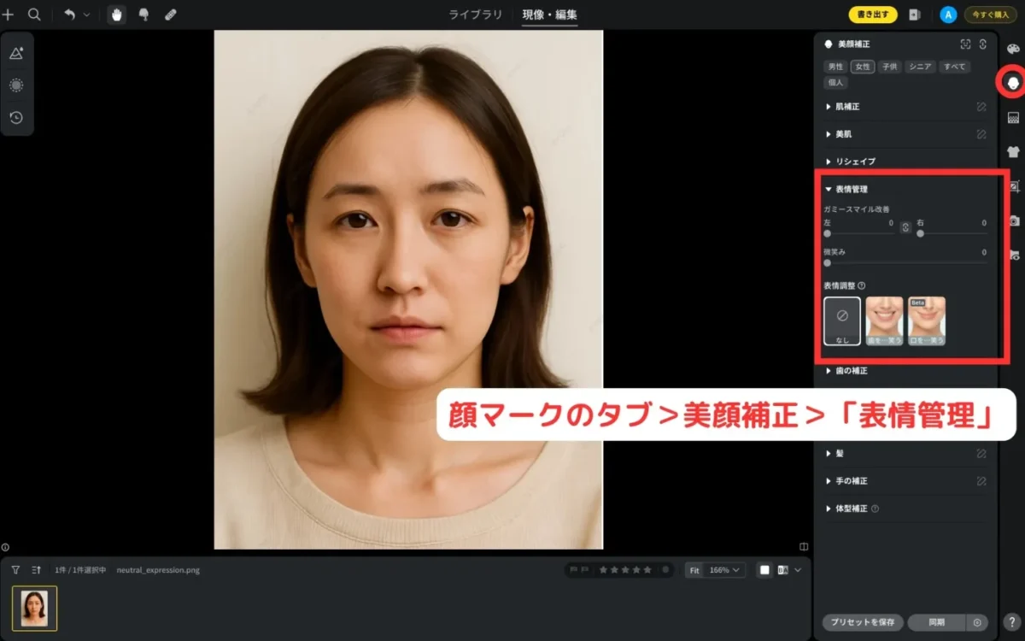Open the crop transform panel tab
This screenshot has width=1025, height=641.
1013,186
